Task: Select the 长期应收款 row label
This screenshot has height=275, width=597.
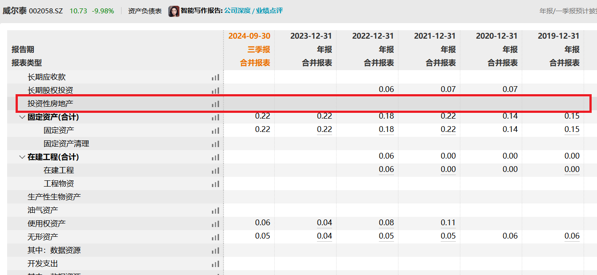Action: 47,77
